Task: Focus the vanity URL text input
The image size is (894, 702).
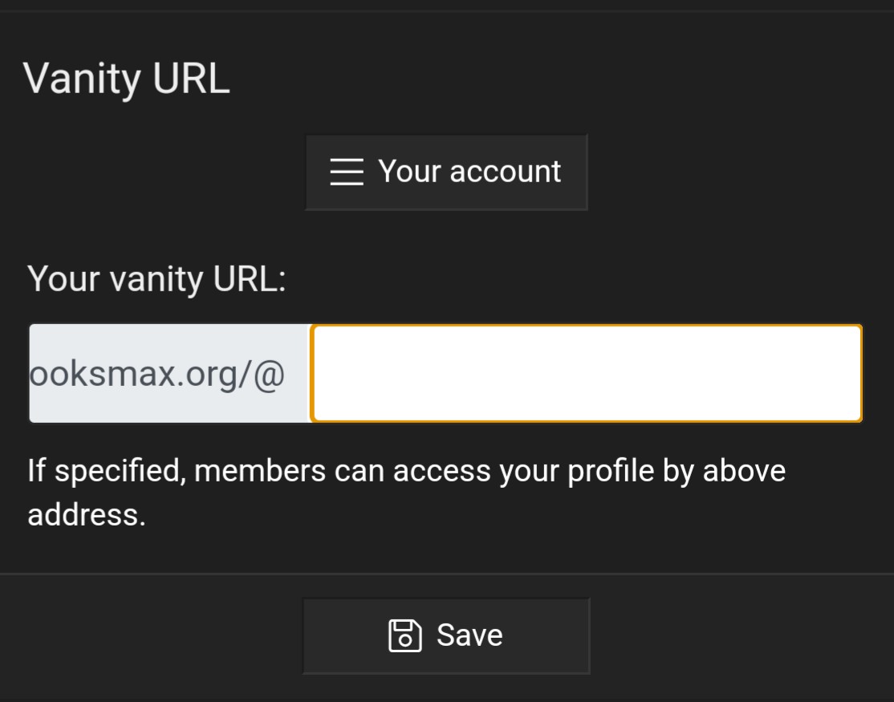Action: click(586, 374)
